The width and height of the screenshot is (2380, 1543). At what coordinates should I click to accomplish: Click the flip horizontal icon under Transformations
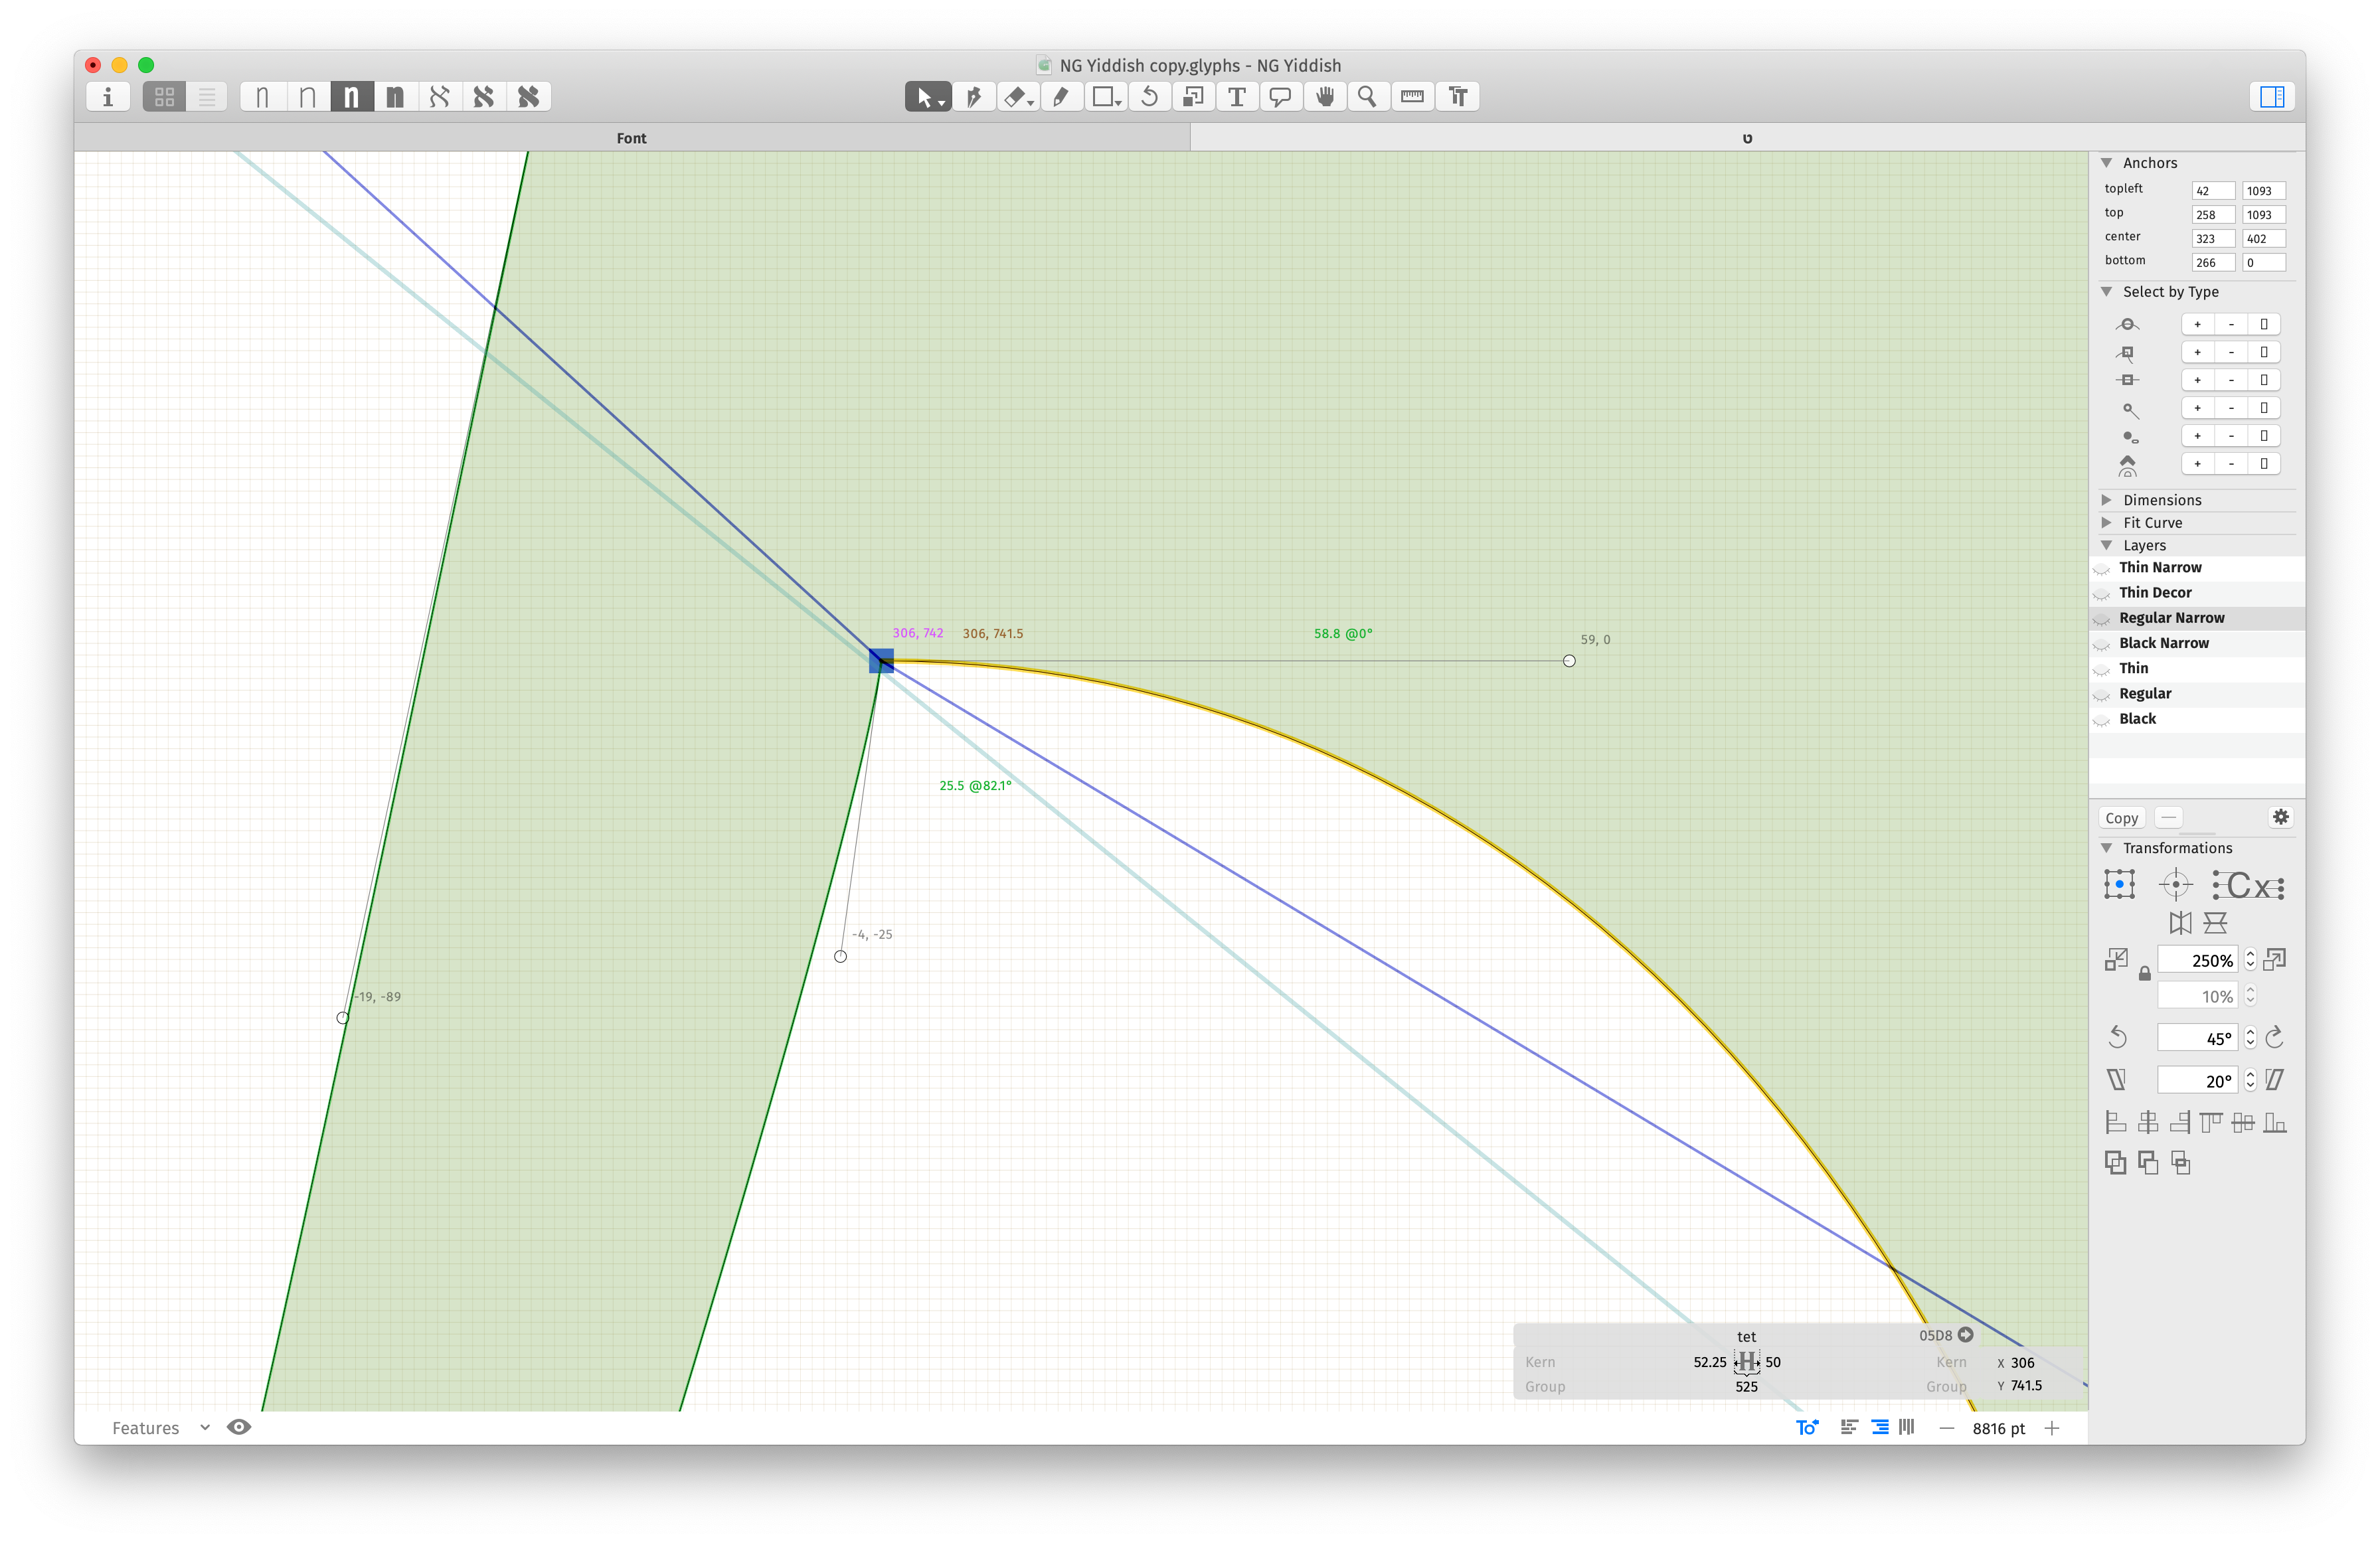point(2180,922)
